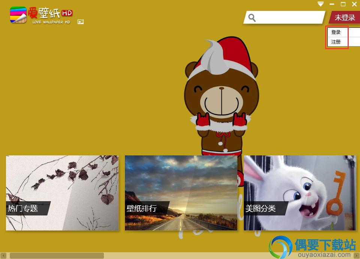Open the 热门专题 thumbnail card

tap(62, 193)
